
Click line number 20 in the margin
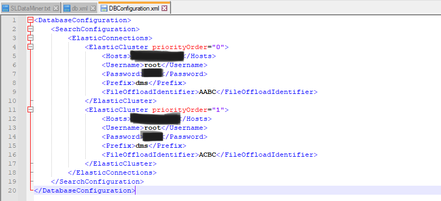pyautogui.click(x=12, y=190)
